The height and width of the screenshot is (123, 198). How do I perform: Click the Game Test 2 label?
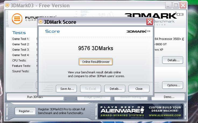[21, 44]
